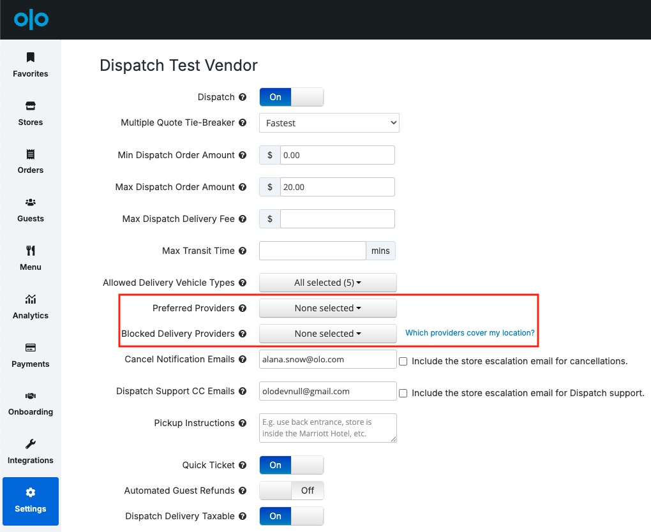Open Integrations wrench icon in sidebar
The image size is (651, 532).
[x=30, y=444]
